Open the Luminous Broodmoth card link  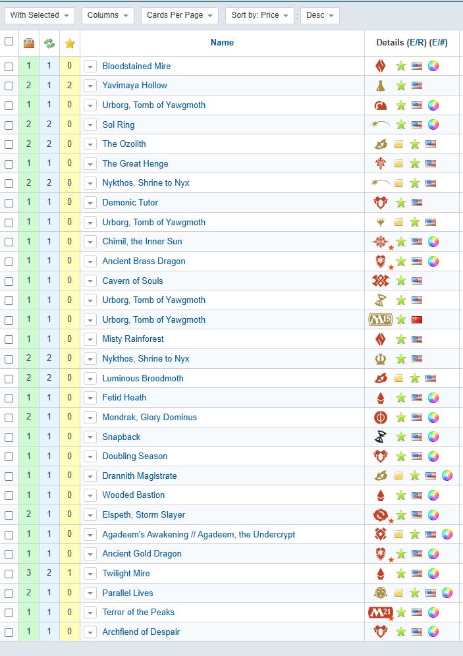point(143,378)
